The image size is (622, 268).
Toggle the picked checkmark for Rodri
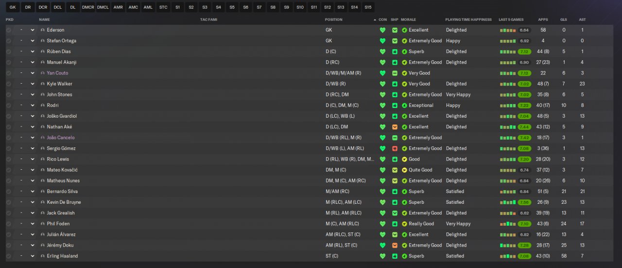click(x=9, y=106)
